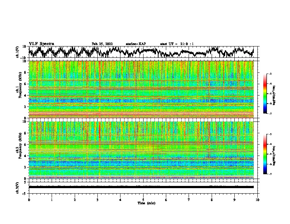Click the 'station=KAP' label
290x224 pixels.
coord(136,44)
